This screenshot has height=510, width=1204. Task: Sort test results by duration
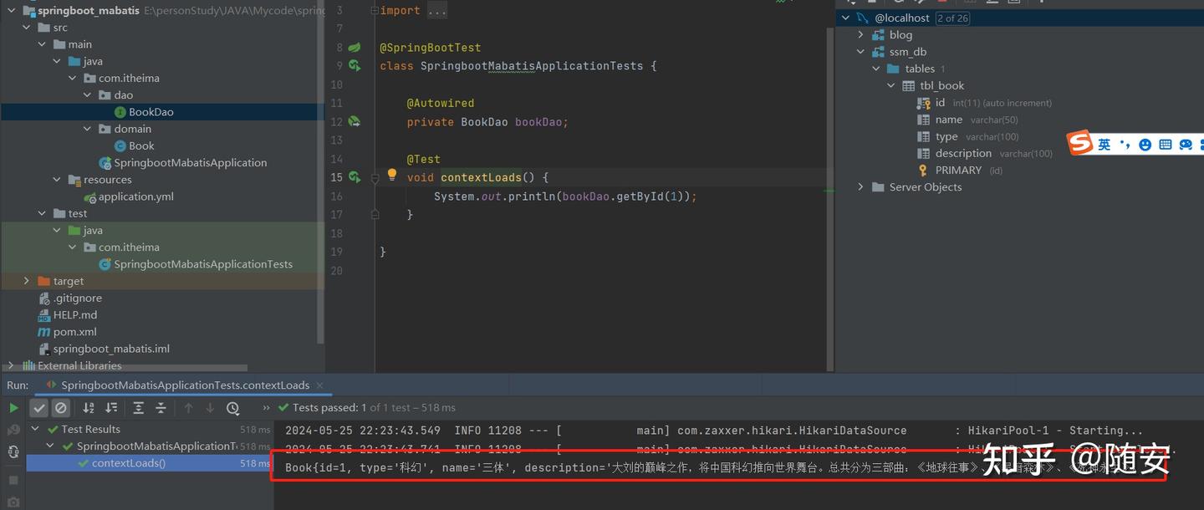tap(111, 408)
